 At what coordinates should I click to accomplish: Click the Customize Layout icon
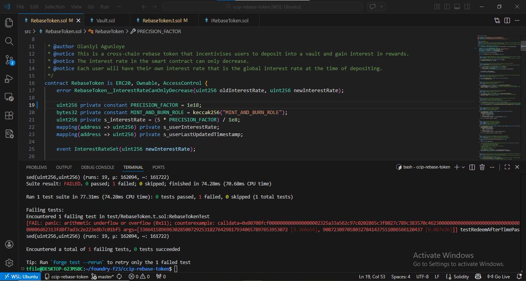click(437, 7)
